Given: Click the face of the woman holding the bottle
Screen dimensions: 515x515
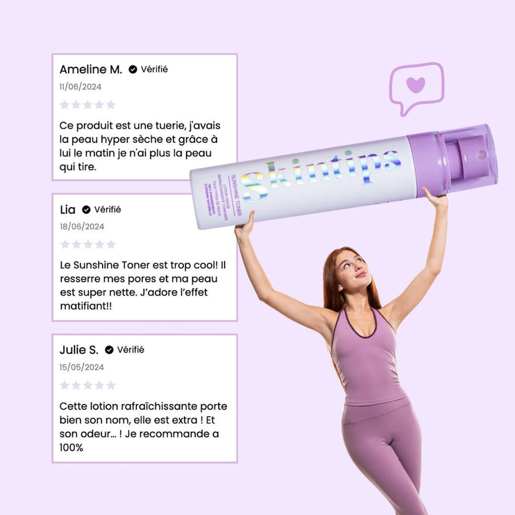Looking at the screenshot, I should [x=354, y=269].
